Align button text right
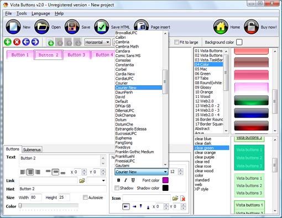This screenshot has height=218, width=282. coord(38,172)
